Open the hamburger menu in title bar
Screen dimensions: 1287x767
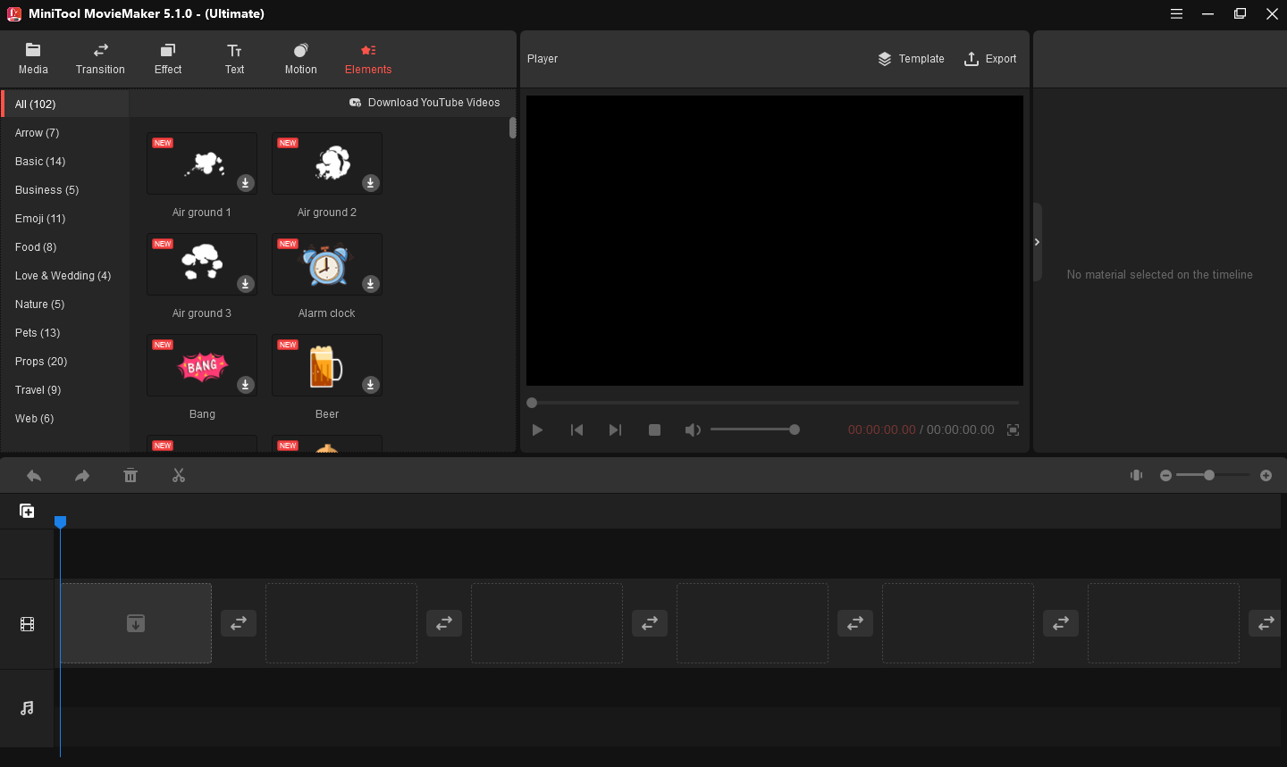tap(1177, 13)
